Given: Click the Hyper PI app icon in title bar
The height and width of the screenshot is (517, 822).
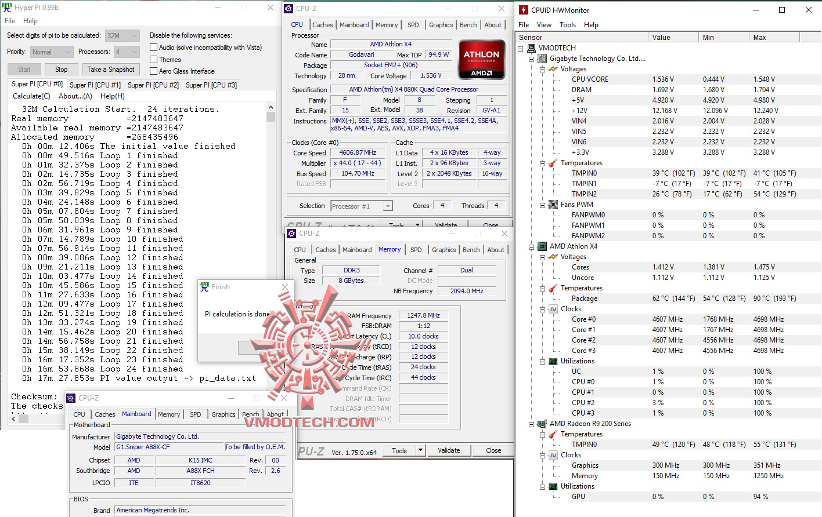Looking at the screenshot, I should click(8, 8).
